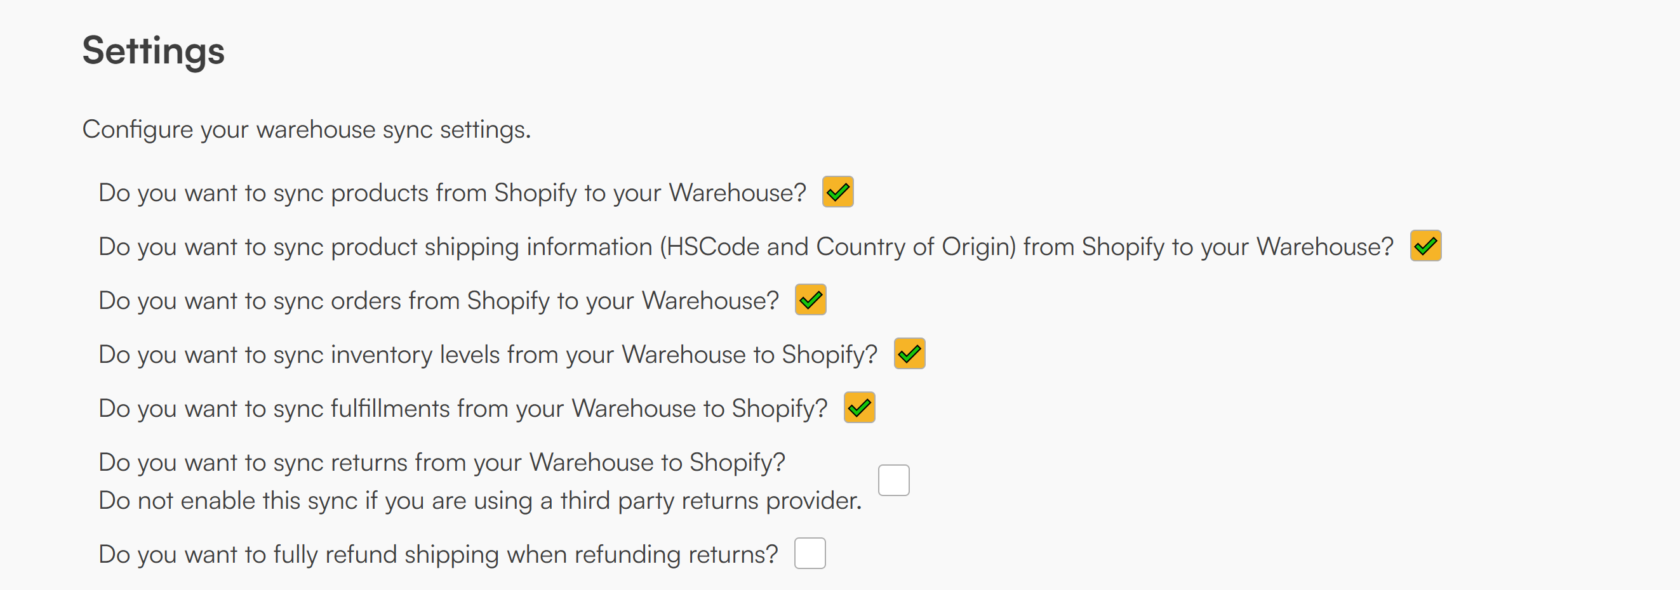
Task: Disable syncing orders from Shopify to Warehouse
Action: pyautogui.click(x=811, y=300)
